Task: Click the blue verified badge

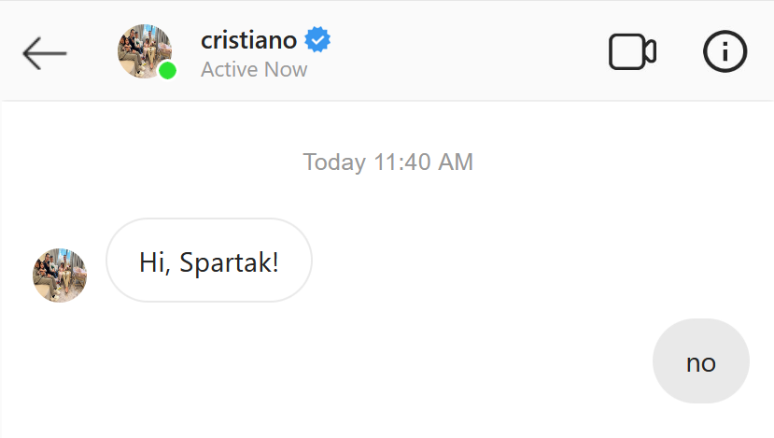Action: [318, 40]
